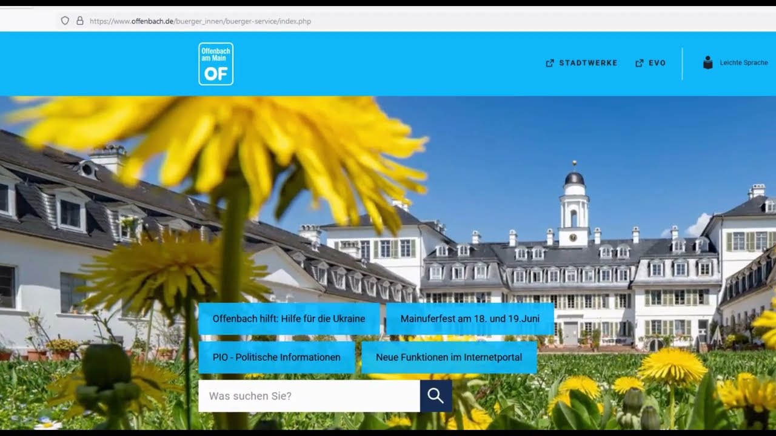Click the Offenbach am Main OF logo
Image resolution: width=776 pixels, height=436 pixels.
click(216, 64)
